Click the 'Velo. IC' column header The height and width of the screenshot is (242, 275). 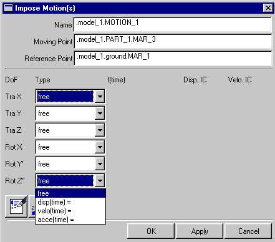pos(239,80)
